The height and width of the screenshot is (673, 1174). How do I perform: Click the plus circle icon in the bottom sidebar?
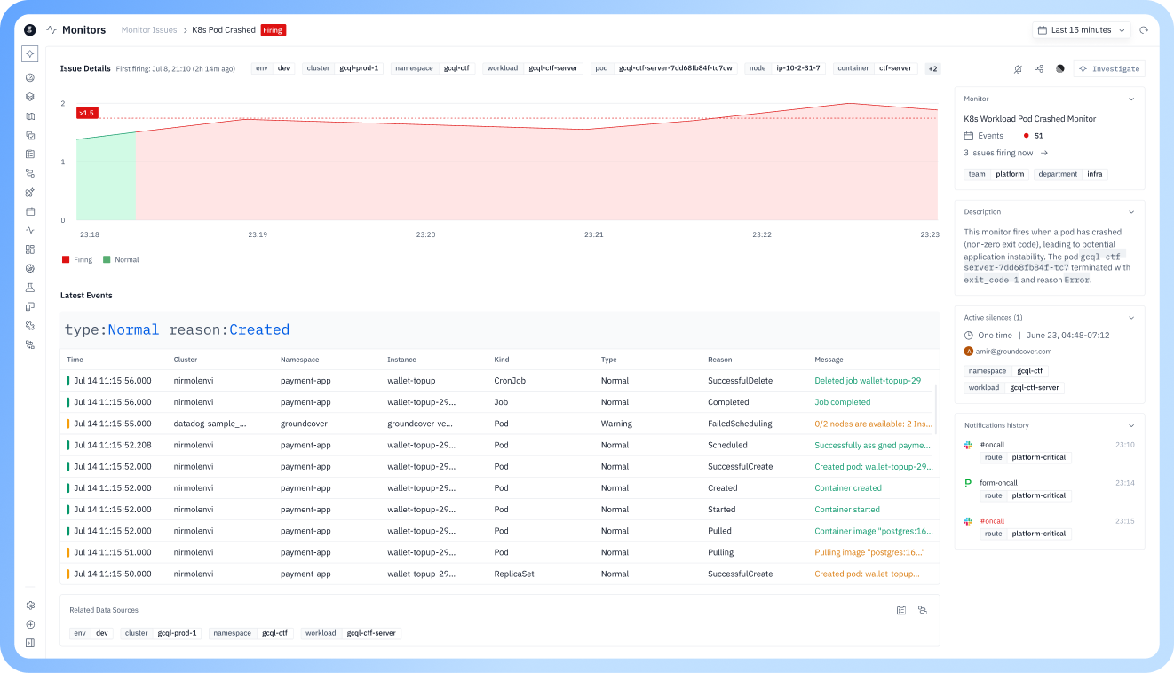pyautogui.click(x=30, y=624)
